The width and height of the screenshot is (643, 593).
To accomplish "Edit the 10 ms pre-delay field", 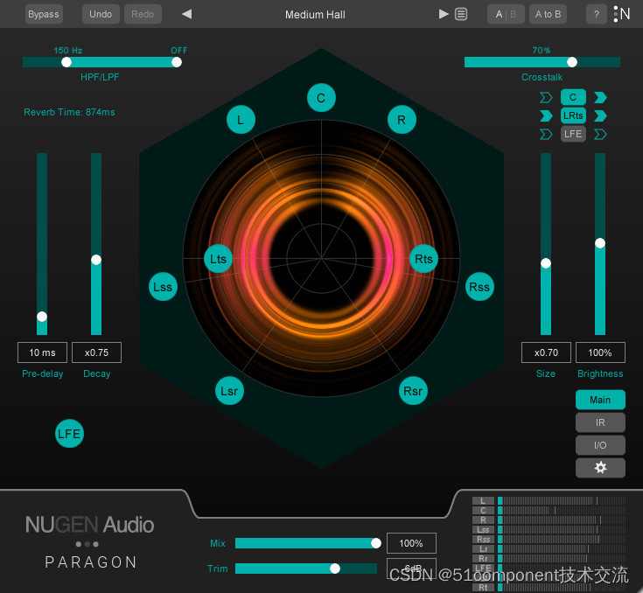I will [42, 352].
